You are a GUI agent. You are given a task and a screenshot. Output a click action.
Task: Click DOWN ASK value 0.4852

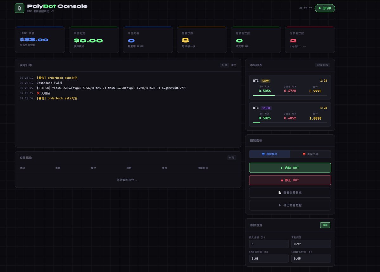click(290, 118)
